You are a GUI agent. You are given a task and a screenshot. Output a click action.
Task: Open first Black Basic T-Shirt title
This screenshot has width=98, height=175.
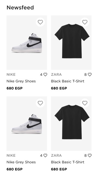pyautogui.click(x=68, y=81)
